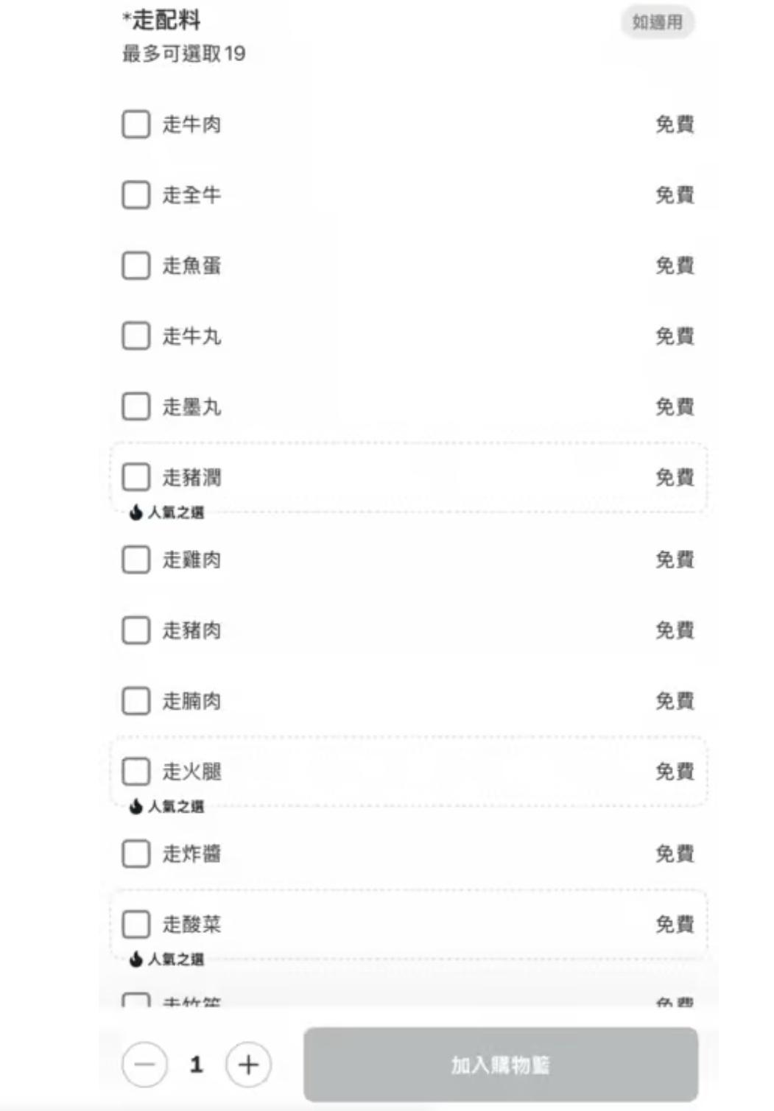
Task: Click the quantity number 1
Action: [x=196, y=1065]
